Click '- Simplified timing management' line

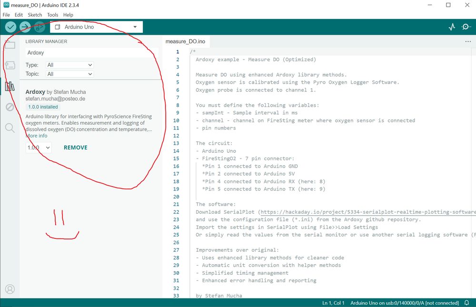pos(242,273)
